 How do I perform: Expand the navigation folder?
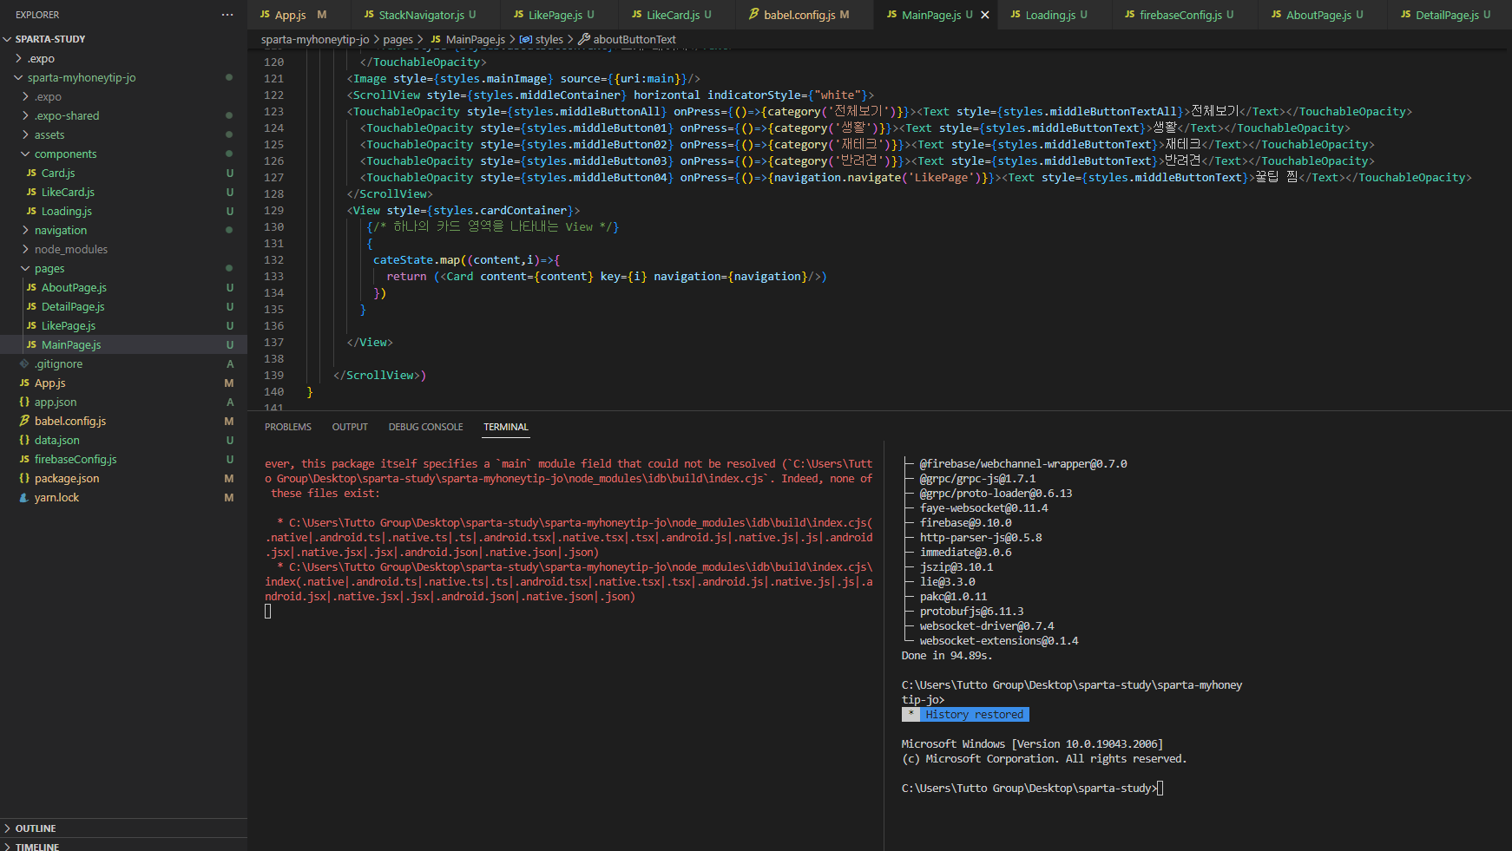pyautogui.click(x=26, y=231)
